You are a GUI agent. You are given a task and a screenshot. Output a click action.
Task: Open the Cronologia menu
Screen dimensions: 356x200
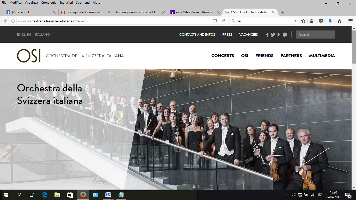[x=48, y=3]
